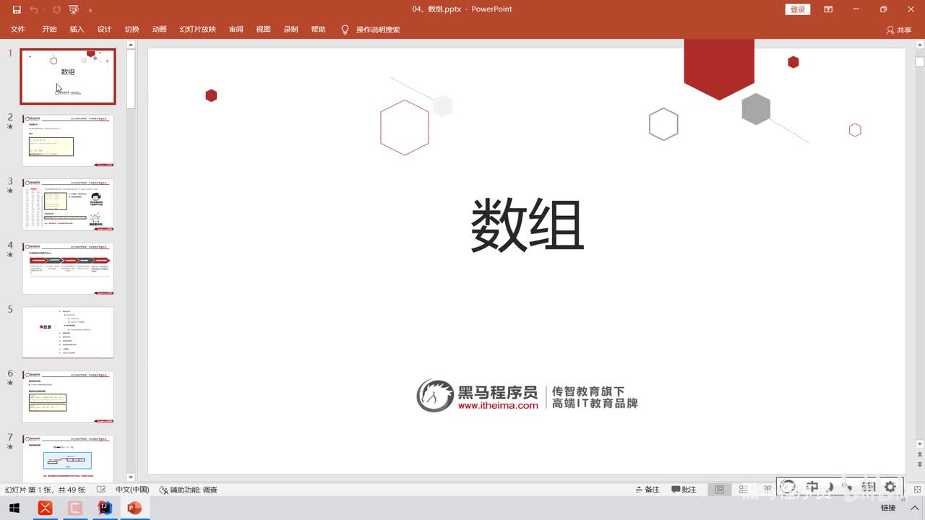This screenshot has height=520, width=925.
Task: Select slide 3 thumbnail
Action: coord(68,204)
